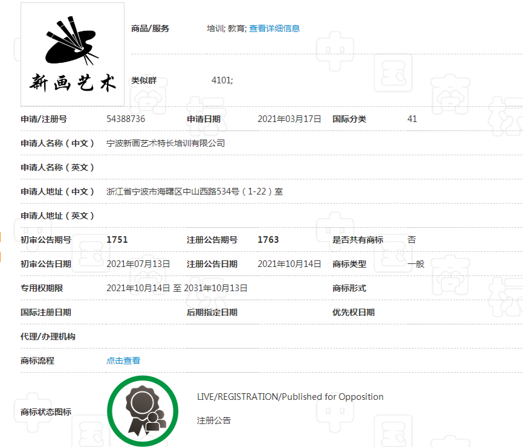This screenshot has width=523, height=447.
Task: Click international class value 41
Action: click(412, 119)
